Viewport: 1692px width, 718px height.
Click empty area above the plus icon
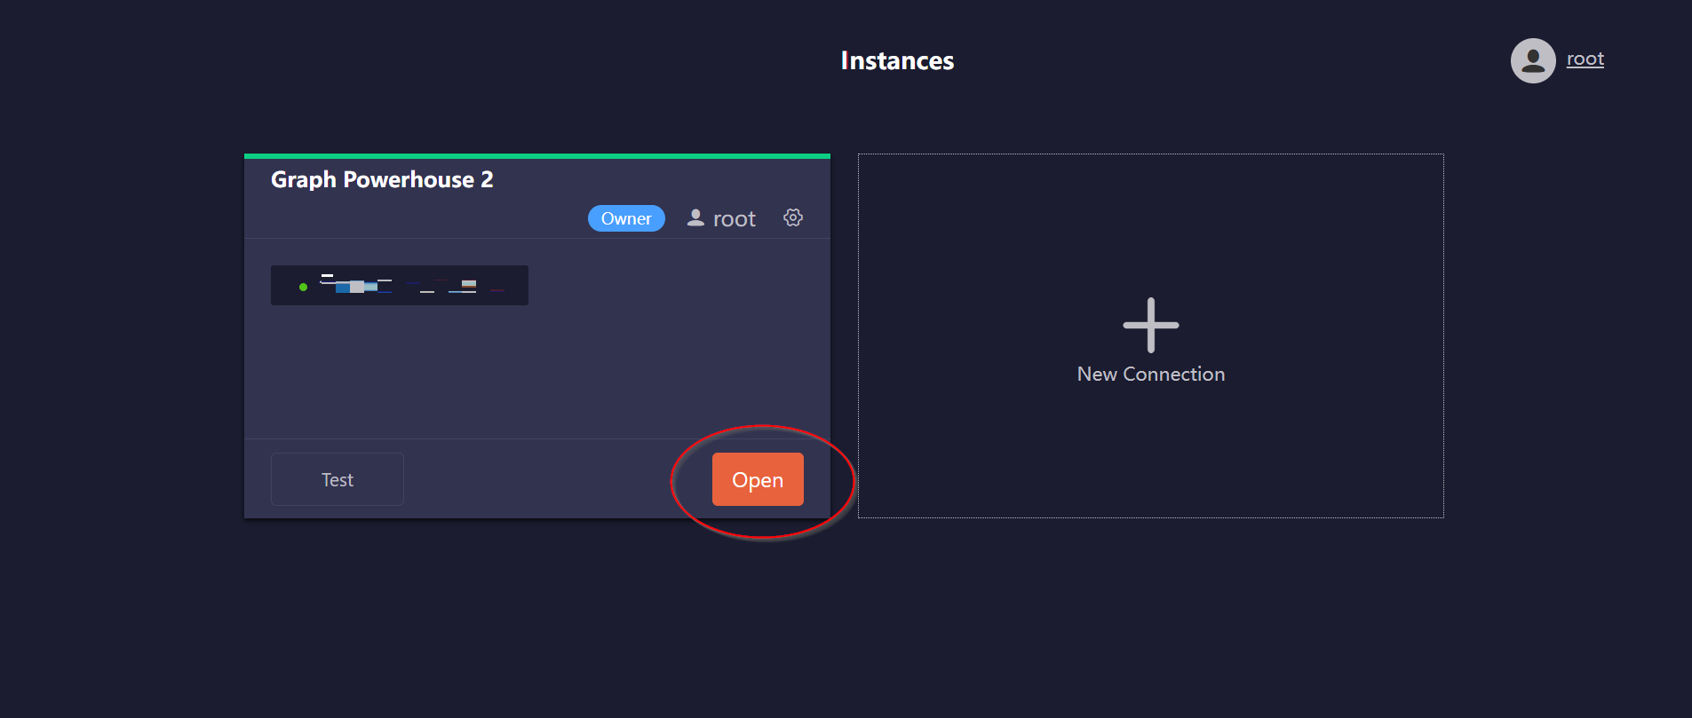point(1150,222)
